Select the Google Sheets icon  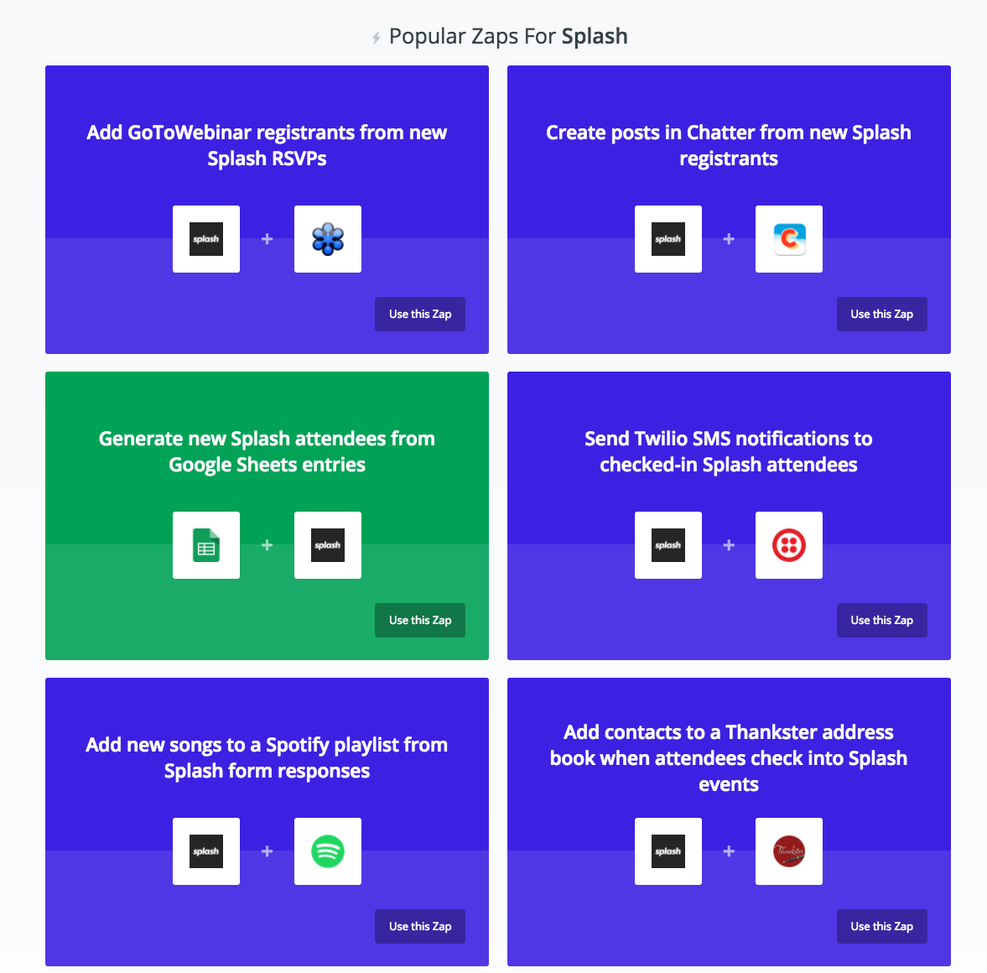(x=205, y=545)
